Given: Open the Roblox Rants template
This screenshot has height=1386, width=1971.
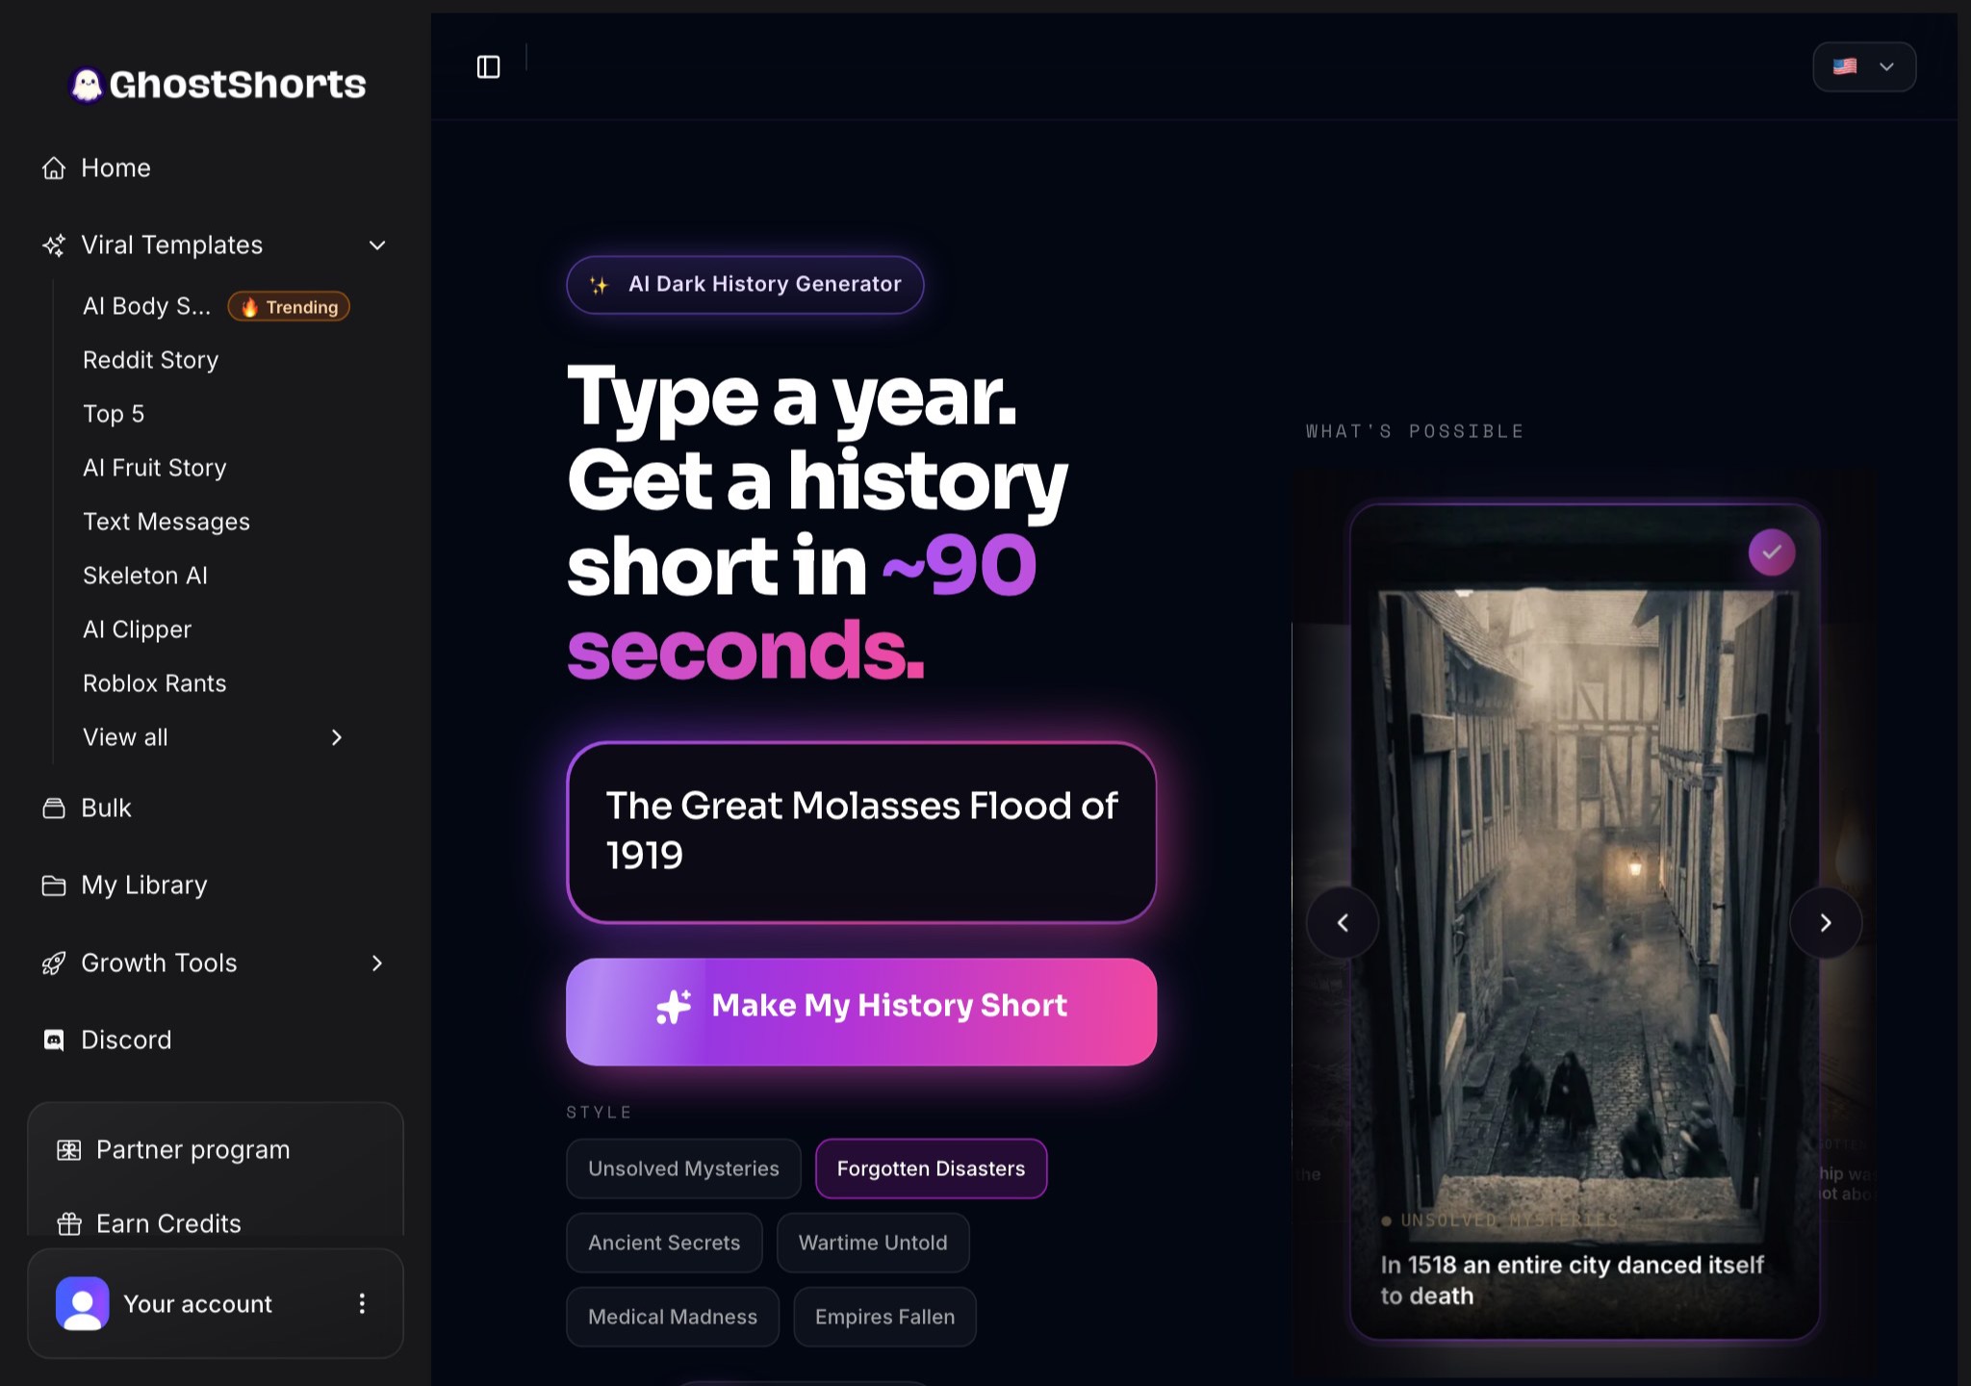Looking at the screenshot, I should click(x=155, y=683).
